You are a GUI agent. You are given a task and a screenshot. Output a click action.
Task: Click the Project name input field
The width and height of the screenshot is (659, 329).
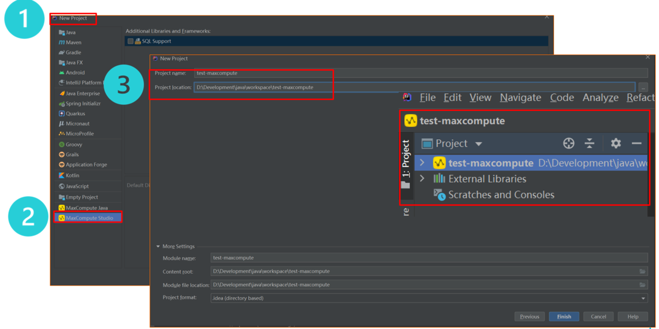tap(421, 73)
